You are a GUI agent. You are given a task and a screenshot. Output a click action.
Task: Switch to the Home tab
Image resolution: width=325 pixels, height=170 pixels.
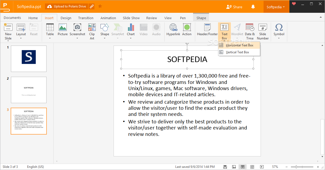coord(33,18)
